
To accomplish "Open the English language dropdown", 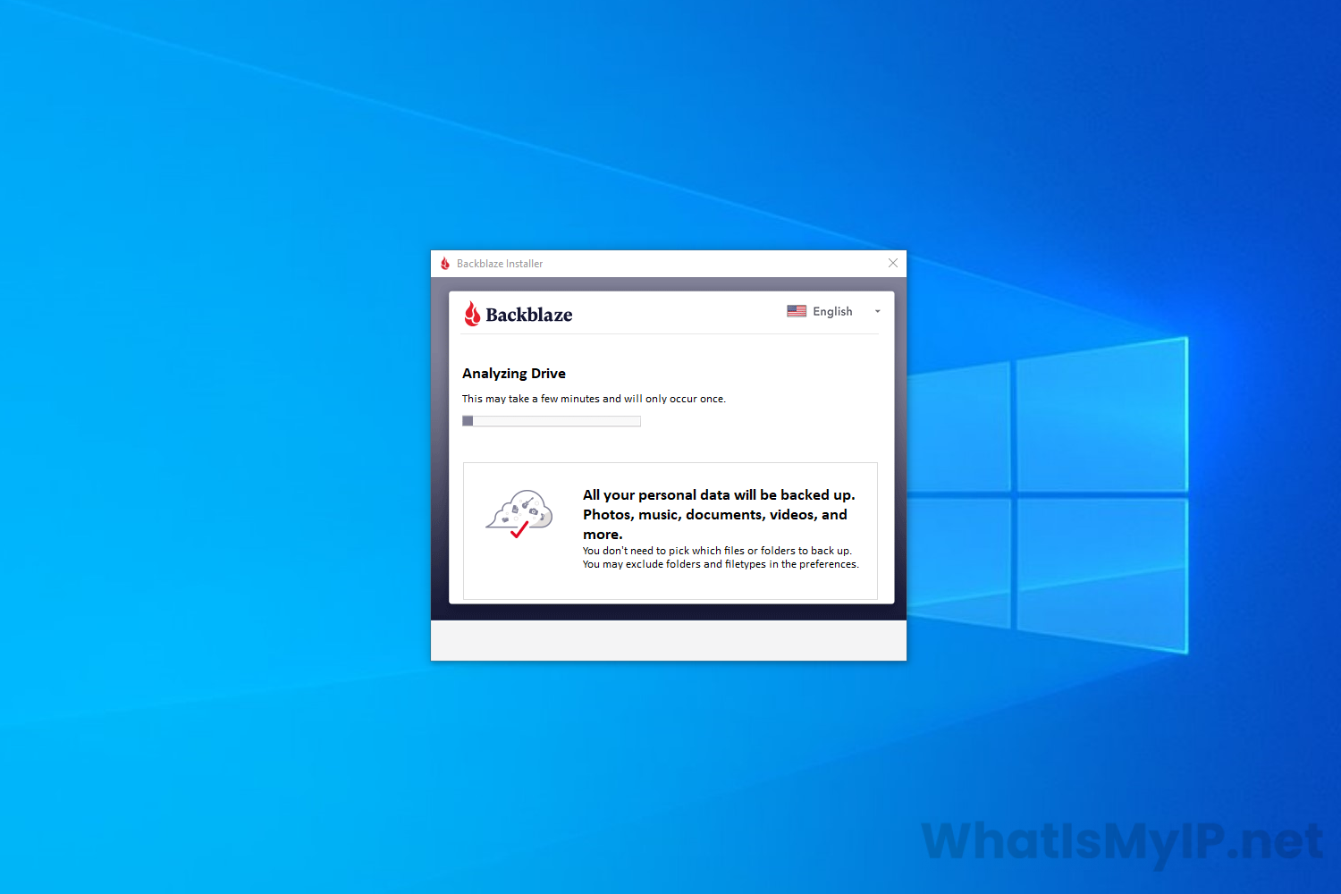I will click(x=834, y=311).
